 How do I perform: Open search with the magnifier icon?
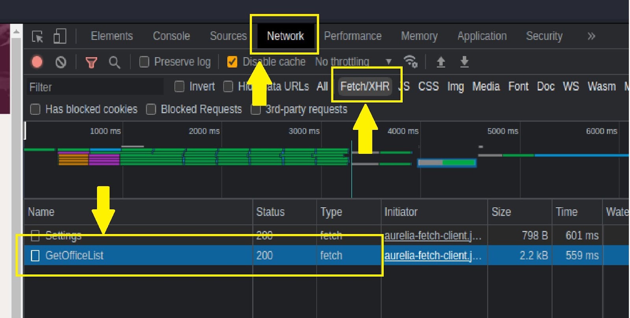tap(114, 62)
